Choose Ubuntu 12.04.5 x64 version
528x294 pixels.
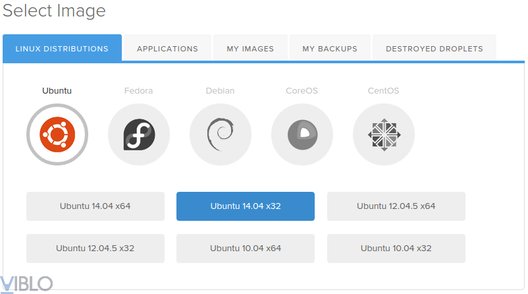click(x=396, y=206)
